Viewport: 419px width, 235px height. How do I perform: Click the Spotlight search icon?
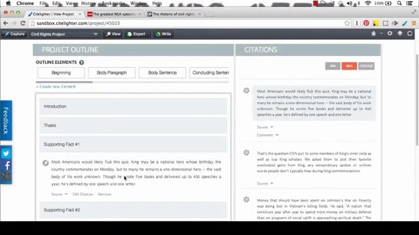click(x=399, y=3)
